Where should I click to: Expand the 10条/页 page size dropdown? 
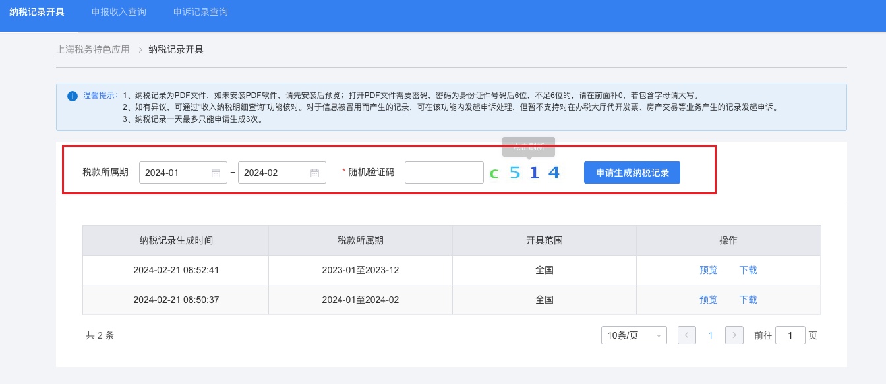click(x=634, y=335)
